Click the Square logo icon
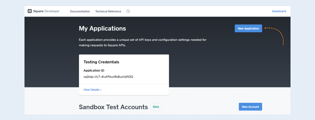 click(30, 11)
